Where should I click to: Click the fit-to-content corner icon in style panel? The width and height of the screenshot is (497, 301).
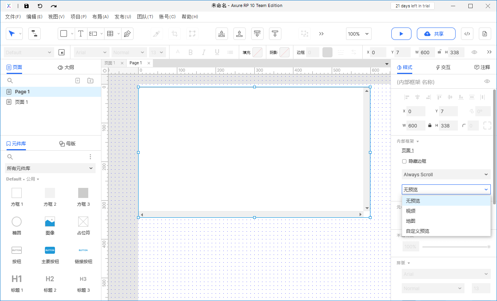tap(487, 126)
